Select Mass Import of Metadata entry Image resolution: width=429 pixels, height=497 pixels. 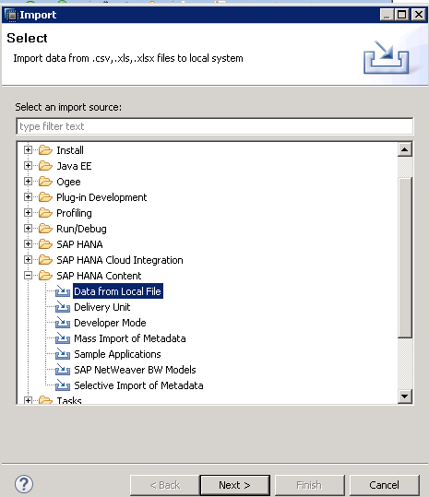click(x=130, y=338)
